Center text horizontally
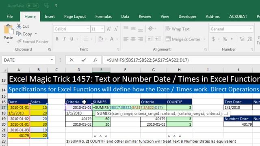260x146 pixels. coord(133,39)
